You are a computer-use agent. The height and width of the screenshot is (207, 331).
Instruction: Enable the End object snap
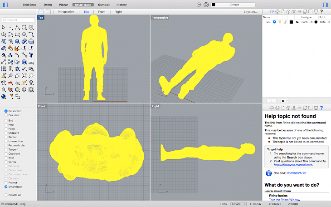6,120
